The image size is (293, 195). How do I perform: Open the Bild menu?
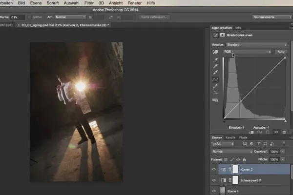click(x=21, y=3)
